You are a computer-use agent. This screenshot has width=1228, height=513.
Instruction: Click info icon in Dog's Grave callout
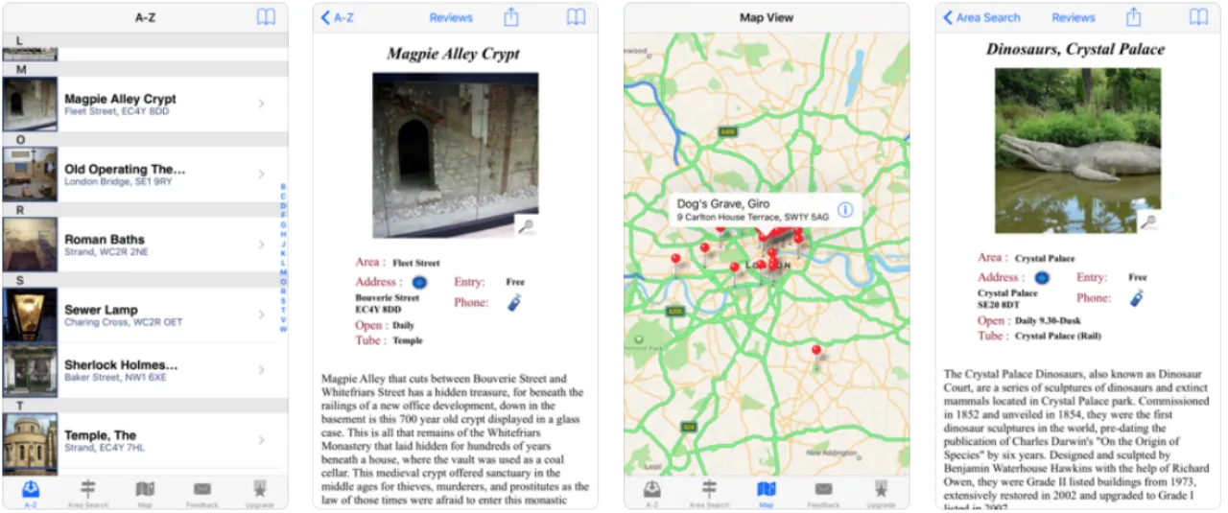(x=845, y=210)
